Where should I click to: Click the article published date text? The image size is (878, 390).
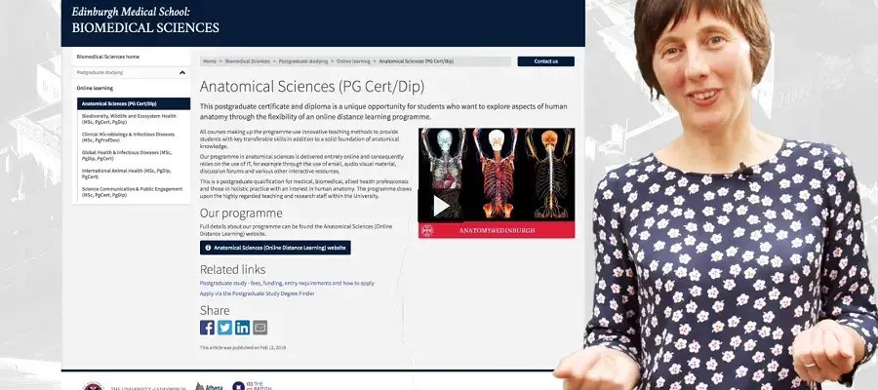(x=243, y=347)
